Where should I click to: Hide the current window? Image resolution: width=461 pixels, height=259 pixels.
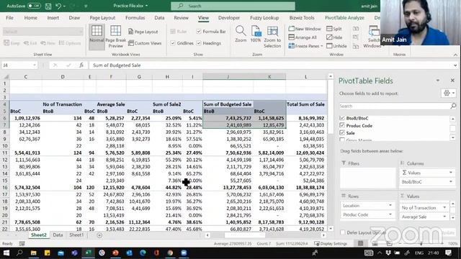coord(334,37)
